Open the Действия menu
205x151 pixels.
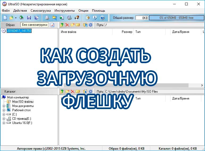click(20, 11)
